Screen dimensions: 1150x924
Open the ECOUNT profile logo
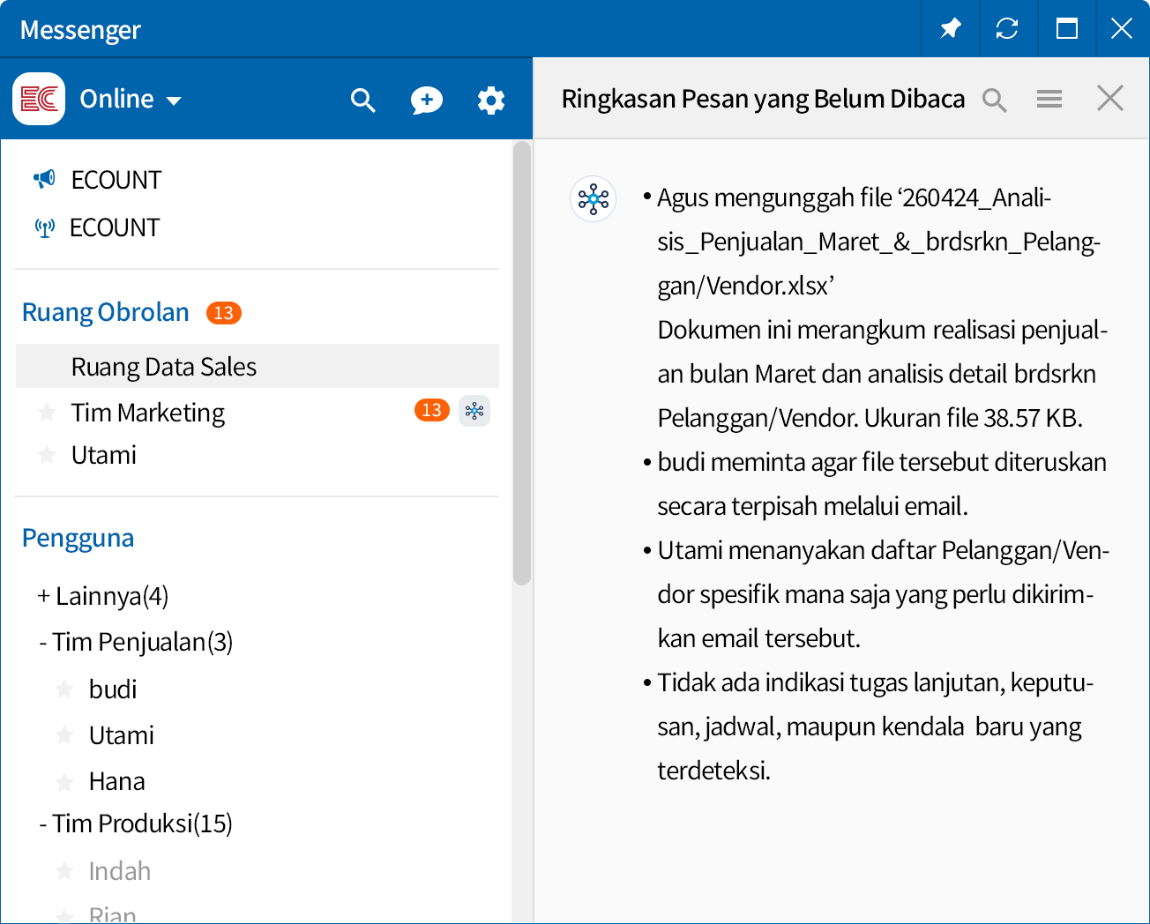pyautogui.click(x=39, y=99)
